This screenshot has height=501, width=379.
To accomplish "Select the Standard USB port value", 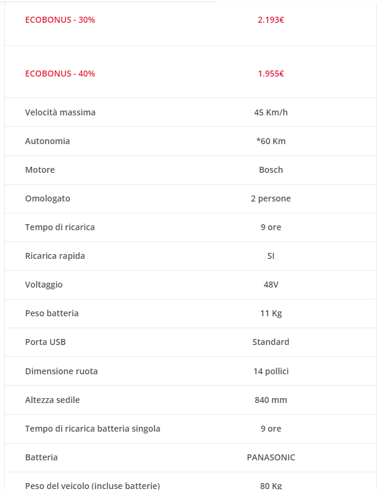I will click(270, 342).
